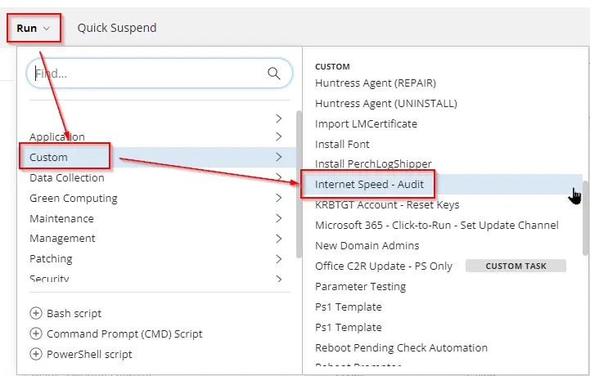Click Quick Suspend

117,28
